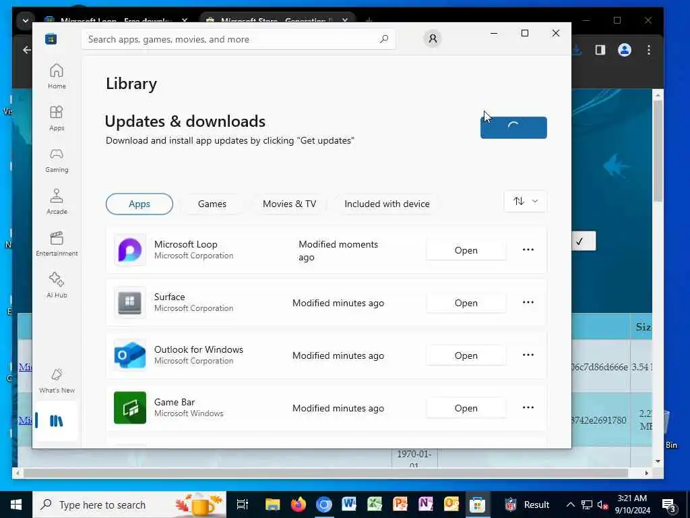The height and width of the screenshot is (518, 690).
Task: Click the Surface app icon
Action: point(130,303)
